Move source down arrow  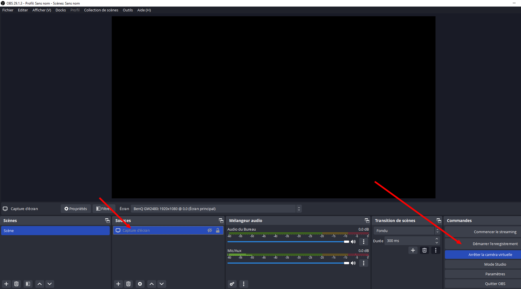pyautogui.click(x=162, y=284)
